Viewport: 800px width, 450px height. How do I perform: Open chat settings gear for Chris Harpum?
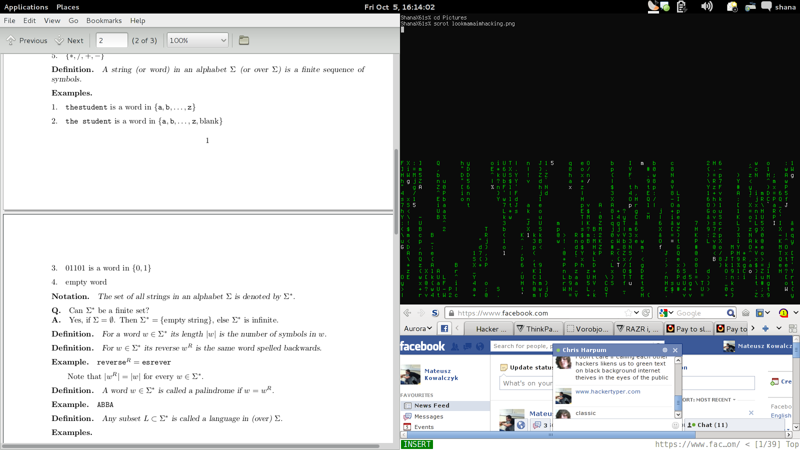(664, 350)
